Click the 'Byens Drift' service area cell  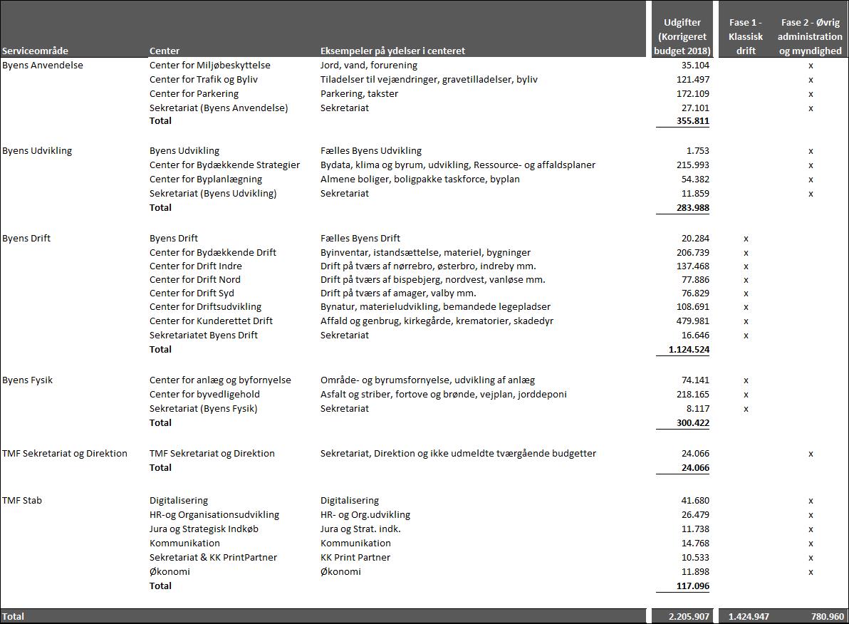click(x=26, y=239)
